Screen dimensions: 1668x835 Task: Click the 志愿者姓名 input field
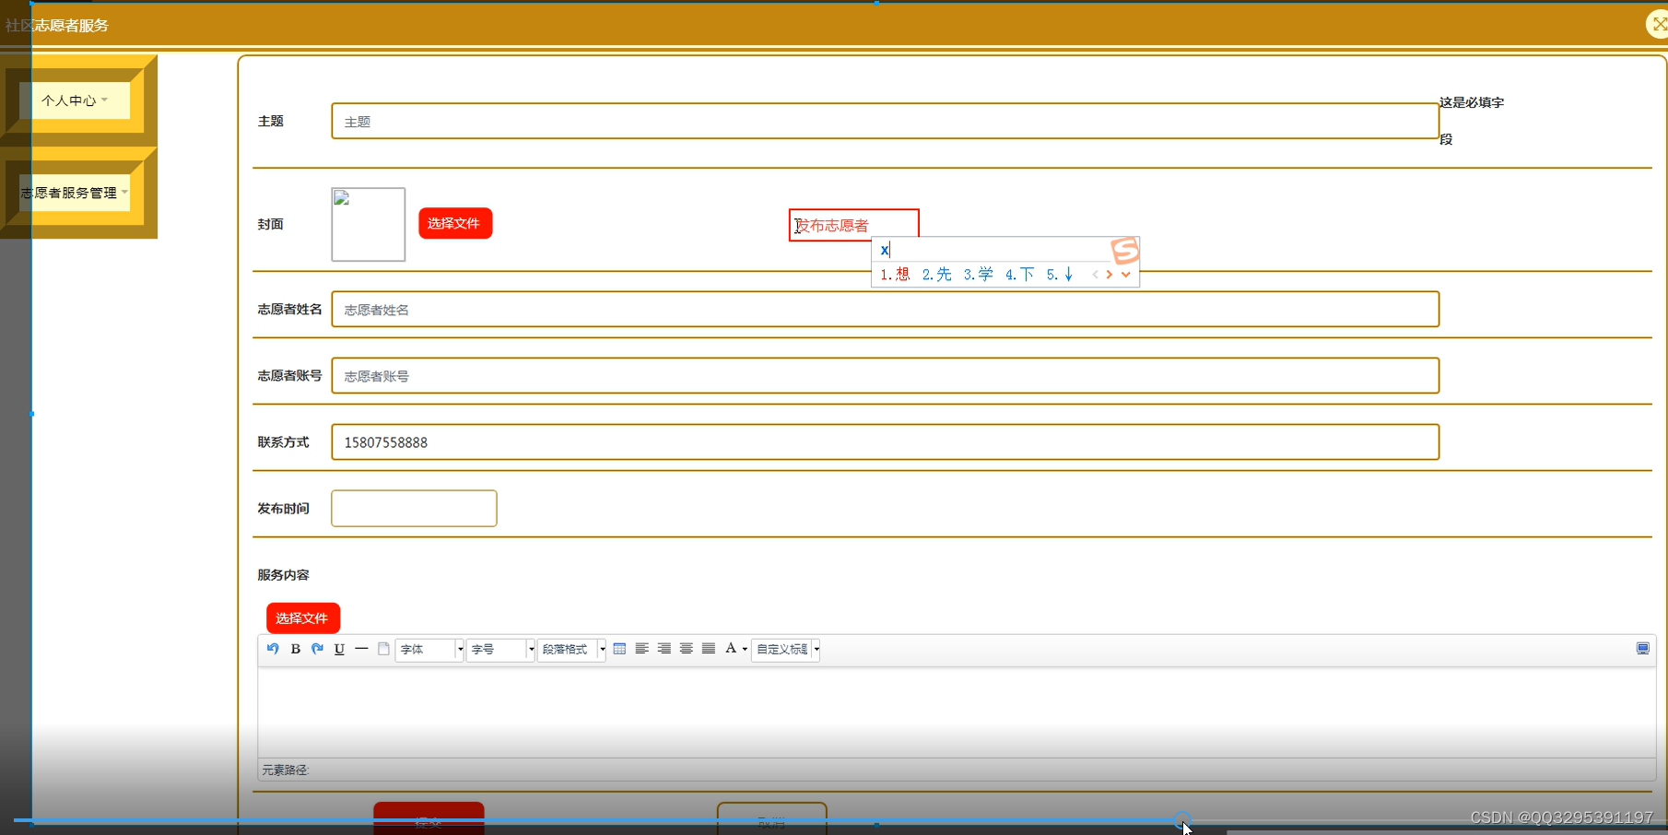pos(885,309)
